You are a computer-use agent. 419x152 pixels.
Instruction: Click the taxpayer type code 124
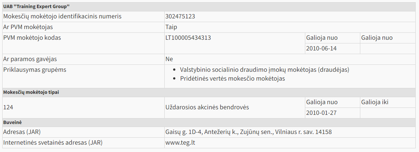click(8, 107)
